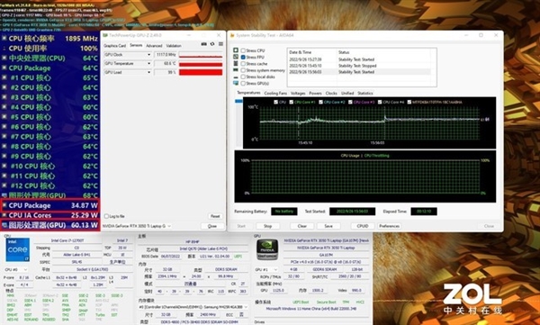Enable the Stress CPU checkbox
Image resolution: width=540 pixels, height=325 pixels.
point(243,50)
